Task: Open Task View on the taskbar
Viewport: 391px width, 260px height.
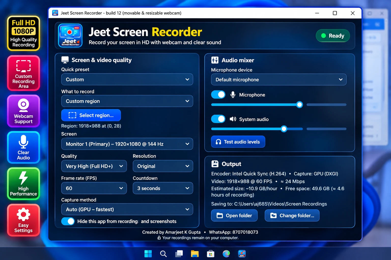Action: 179,254
